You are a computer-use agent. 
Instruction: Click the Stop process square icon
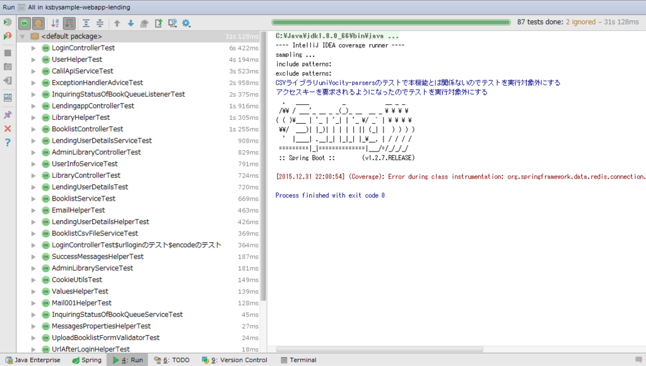point(8,53)
